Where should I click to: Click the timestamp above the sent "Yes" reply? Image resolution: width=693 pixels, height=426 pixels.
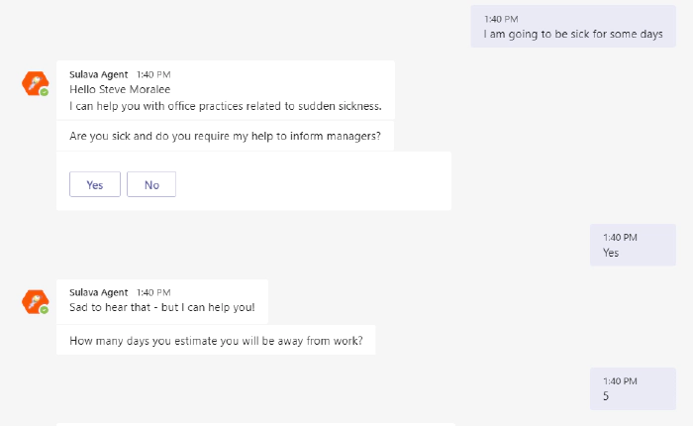pyautogui.click(x=620, y=238)
